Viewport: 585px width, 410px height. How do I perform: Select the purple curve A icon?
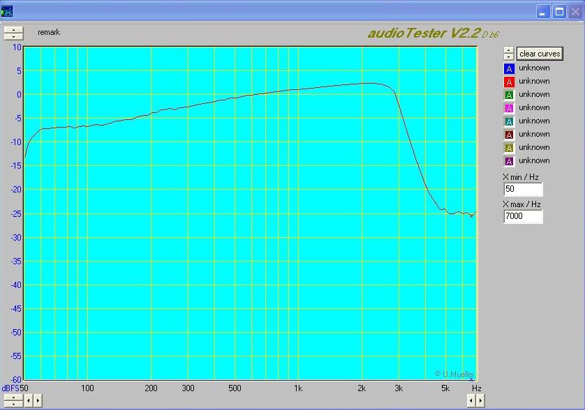click(x=509, y=161)
